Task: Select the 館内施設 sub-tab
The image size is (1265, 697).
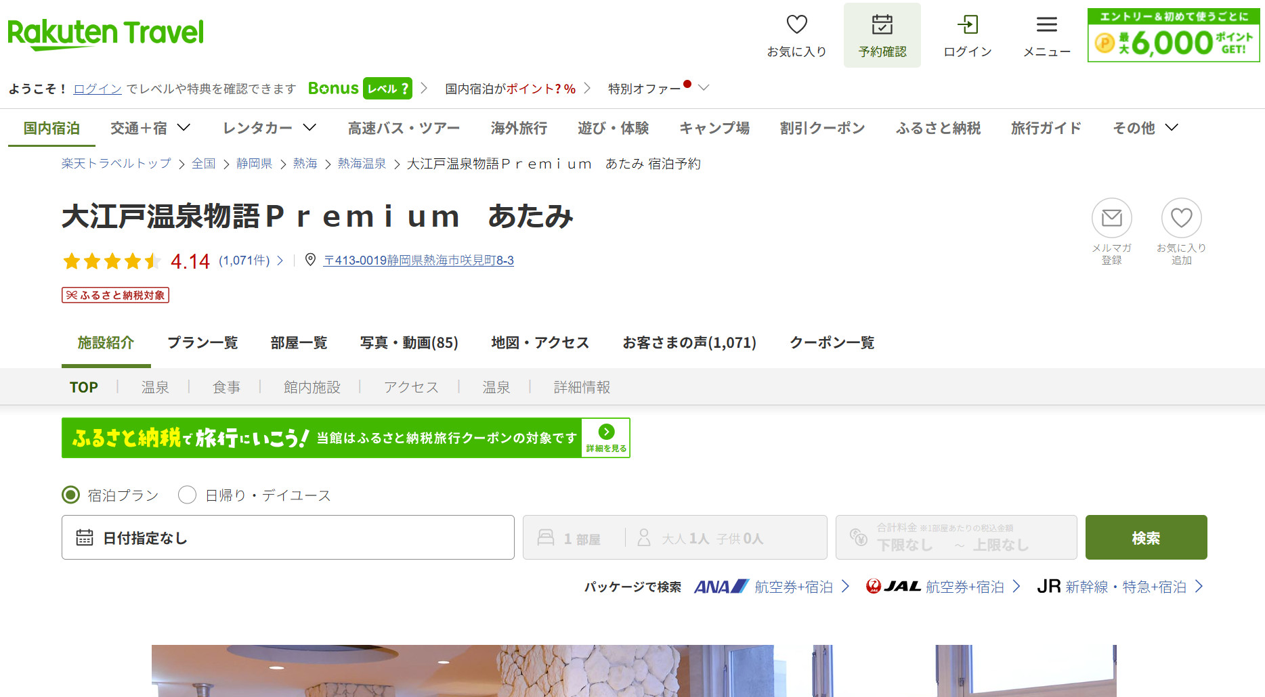Action: (x=312, y=387)
